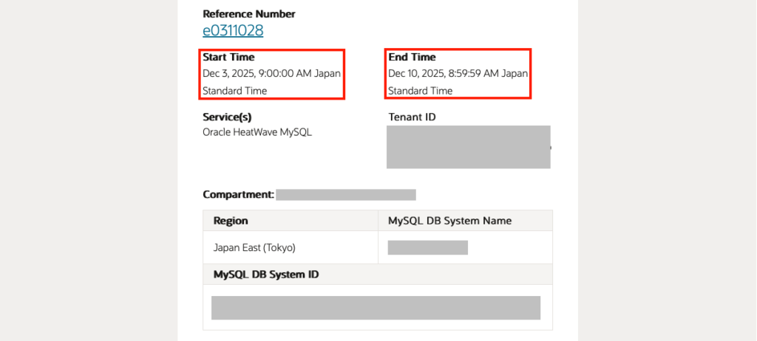Click the Compartment label
The width and height of the screenshot is (757, 341).
pyautogui.click(x=238, y=195)
